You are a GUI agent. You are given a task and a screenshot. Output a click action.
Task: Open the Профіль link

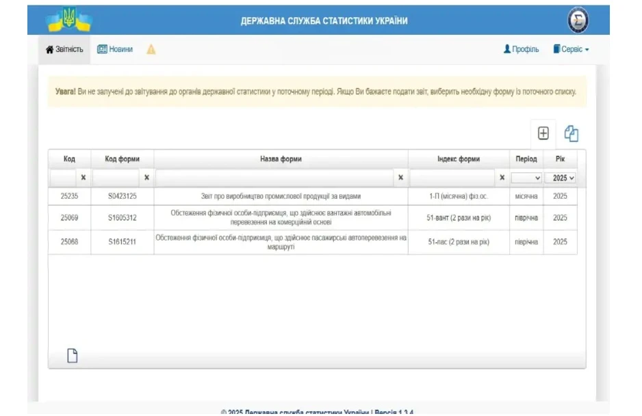click(x=521, y=49)
